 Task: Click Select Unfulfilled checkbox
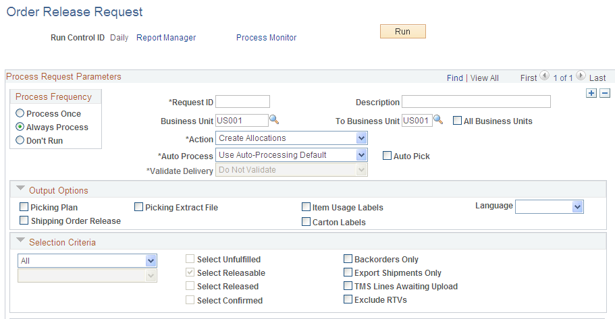(x=190, y=259)
